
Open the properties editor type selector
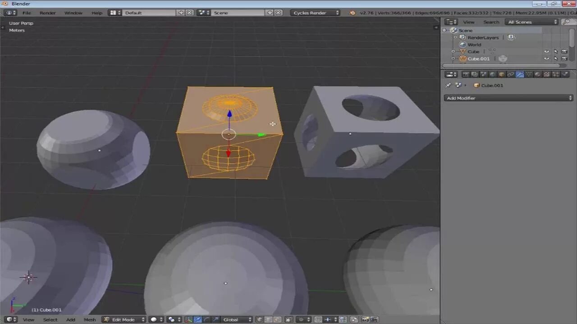point(451,74)
